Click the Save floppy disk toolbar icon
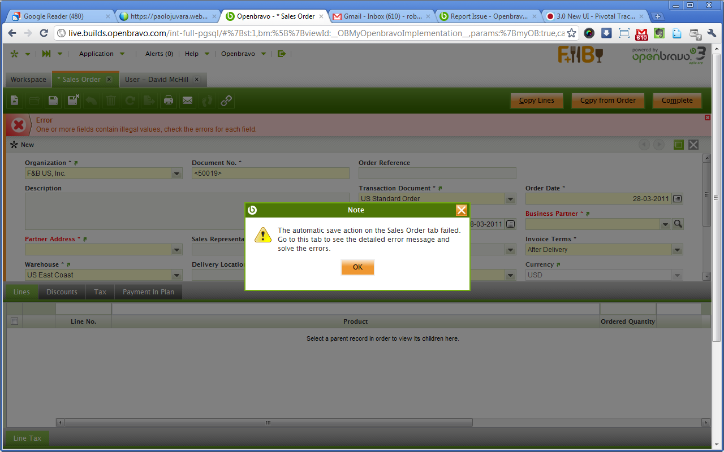The height and width of the screenshot is (452, 724). coord(53,101)
